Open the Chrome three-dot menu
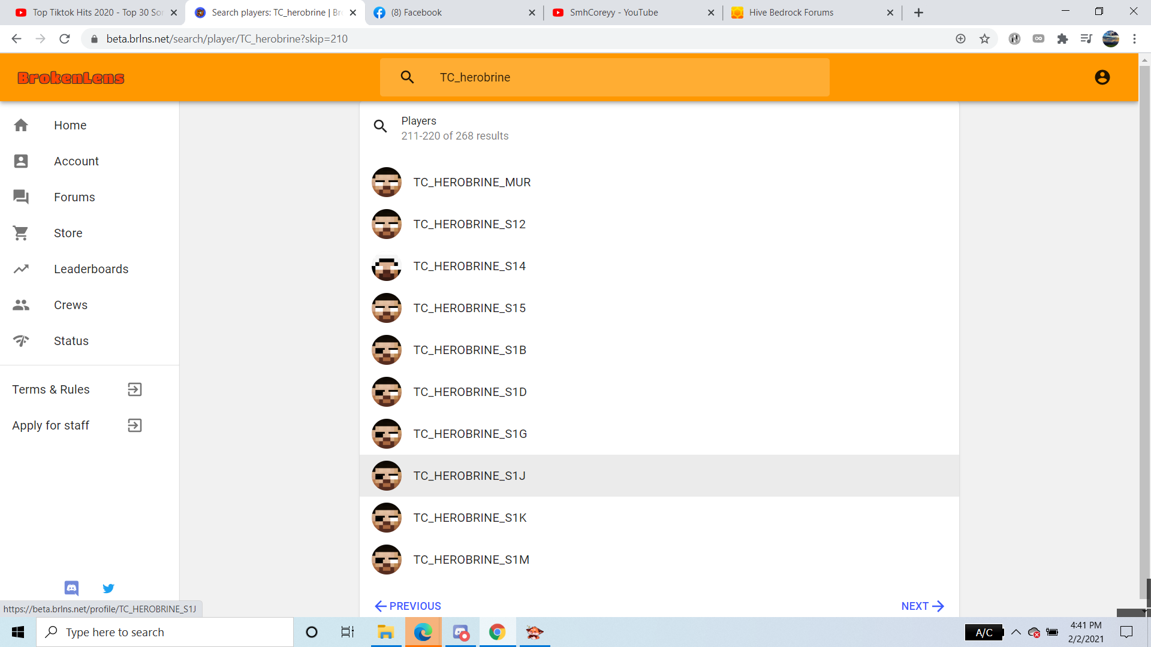Image resolution: width=1151 pixels, height=647 pixels. (1134, 39)
